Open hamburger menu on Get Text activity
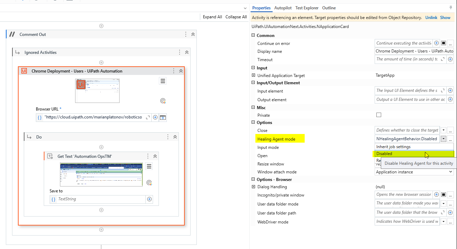Image resolution: width=457 pixels, height=249 pixels. [x=149, y=166]
